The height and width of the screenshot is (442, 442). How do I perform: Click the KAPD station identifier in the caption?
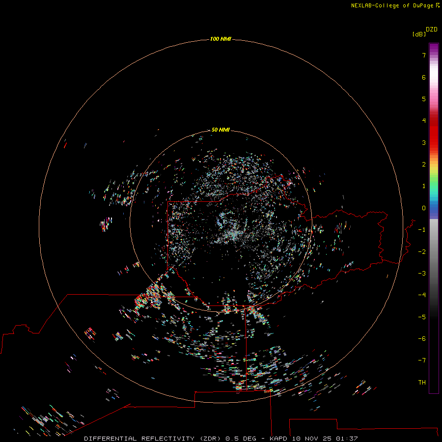278,438
